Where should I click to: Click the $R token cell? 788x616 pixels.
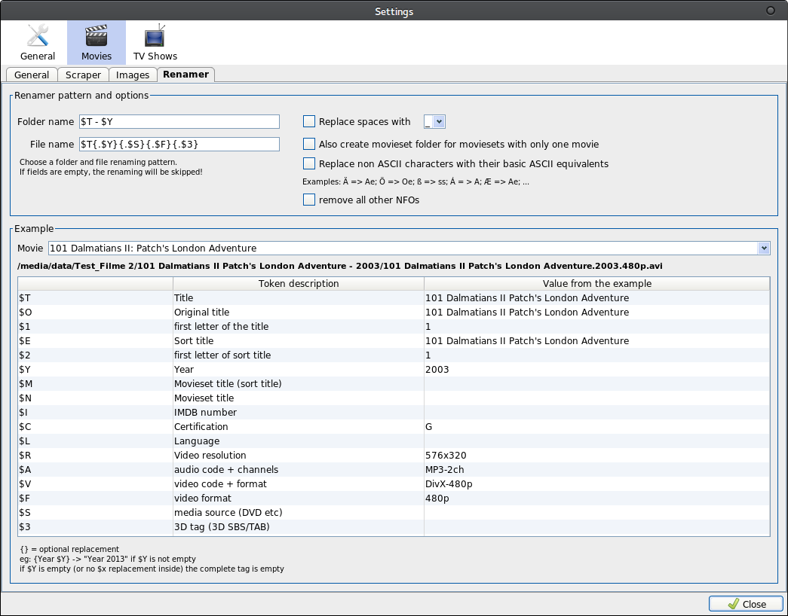pyautogui.click(x=96, y=456)
